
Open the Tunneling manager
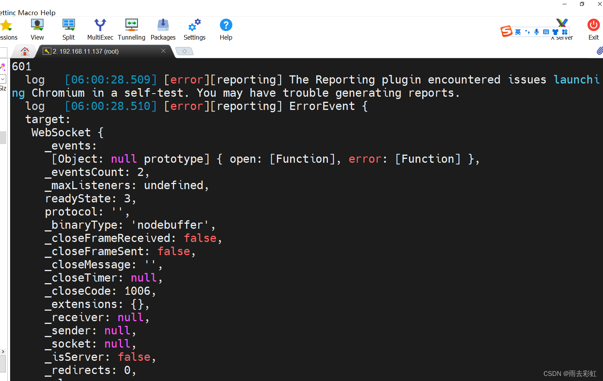[131, 30]
